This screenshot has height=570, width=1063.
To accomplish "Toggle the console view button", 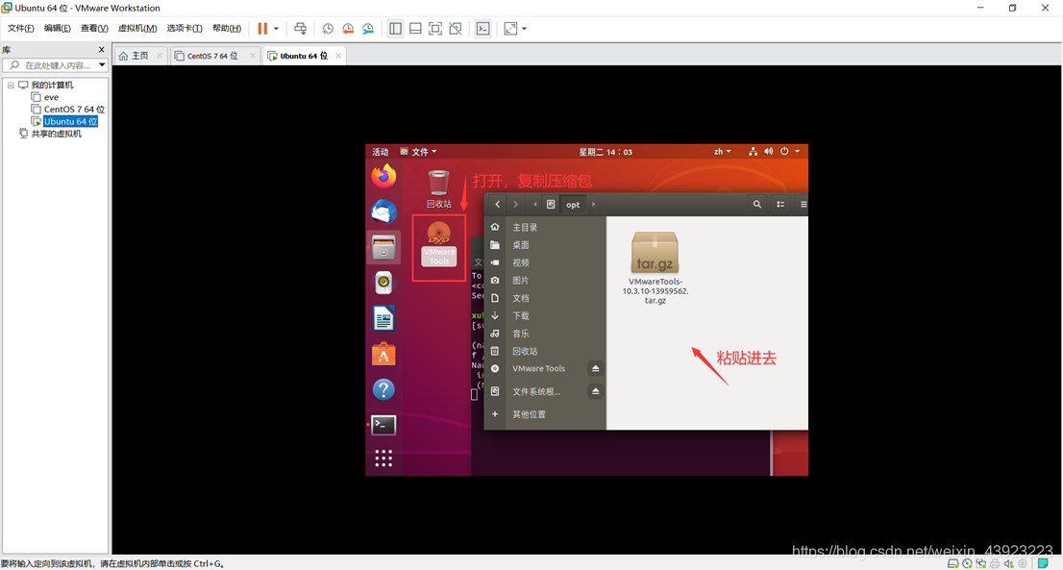I will (x=482, y=29).
